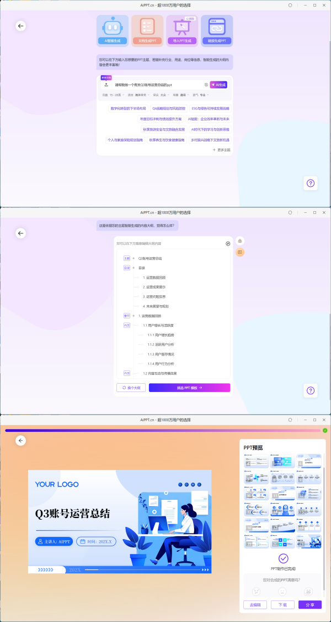This screenshot has width=331, height=622.
Task: Toggle the orange outline view button
Action: click(x=240, y=252)
